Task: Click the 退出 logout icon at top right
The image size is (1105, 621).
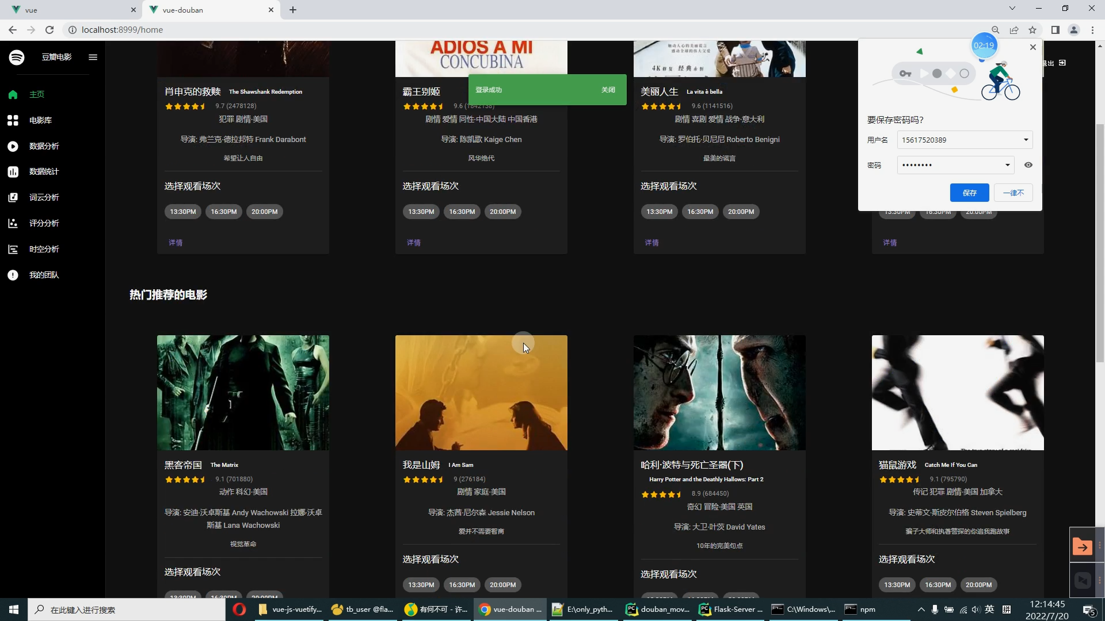Action: (1062, 63)
